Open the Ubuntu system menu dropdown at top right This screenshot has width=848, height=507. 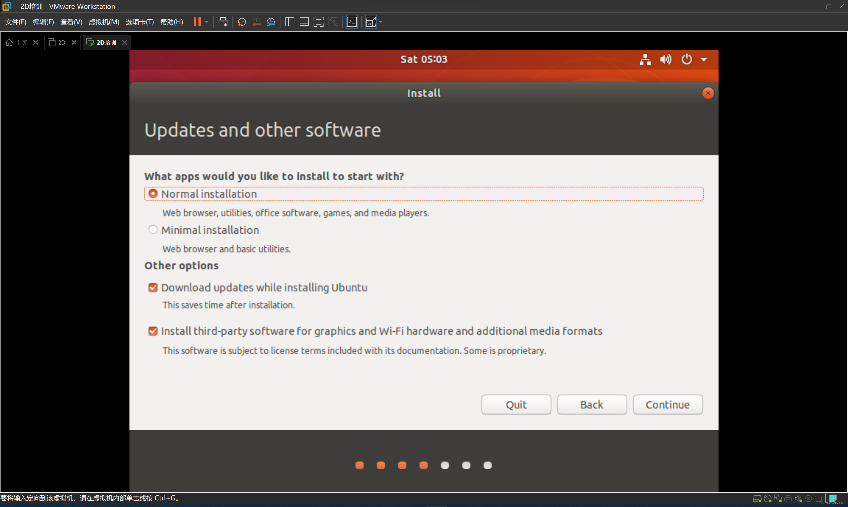pyautogui.click(x=704, y=59)
